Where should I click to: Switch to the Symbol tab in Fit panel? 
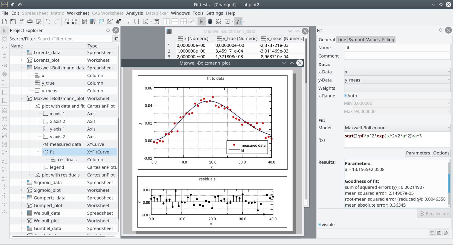pyautogui.click(x=356, y=40)
